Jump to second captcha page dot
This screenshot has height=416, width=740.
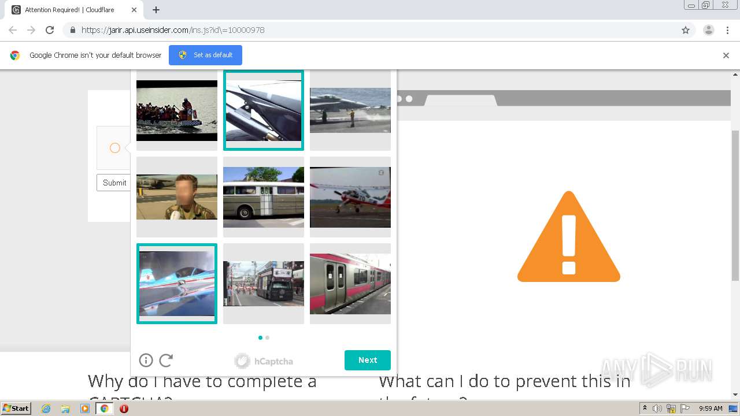pyautogui.click(x=267, y=337)
